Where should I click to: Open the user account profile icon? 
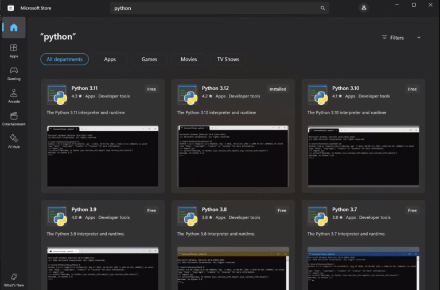click(364, 8)
